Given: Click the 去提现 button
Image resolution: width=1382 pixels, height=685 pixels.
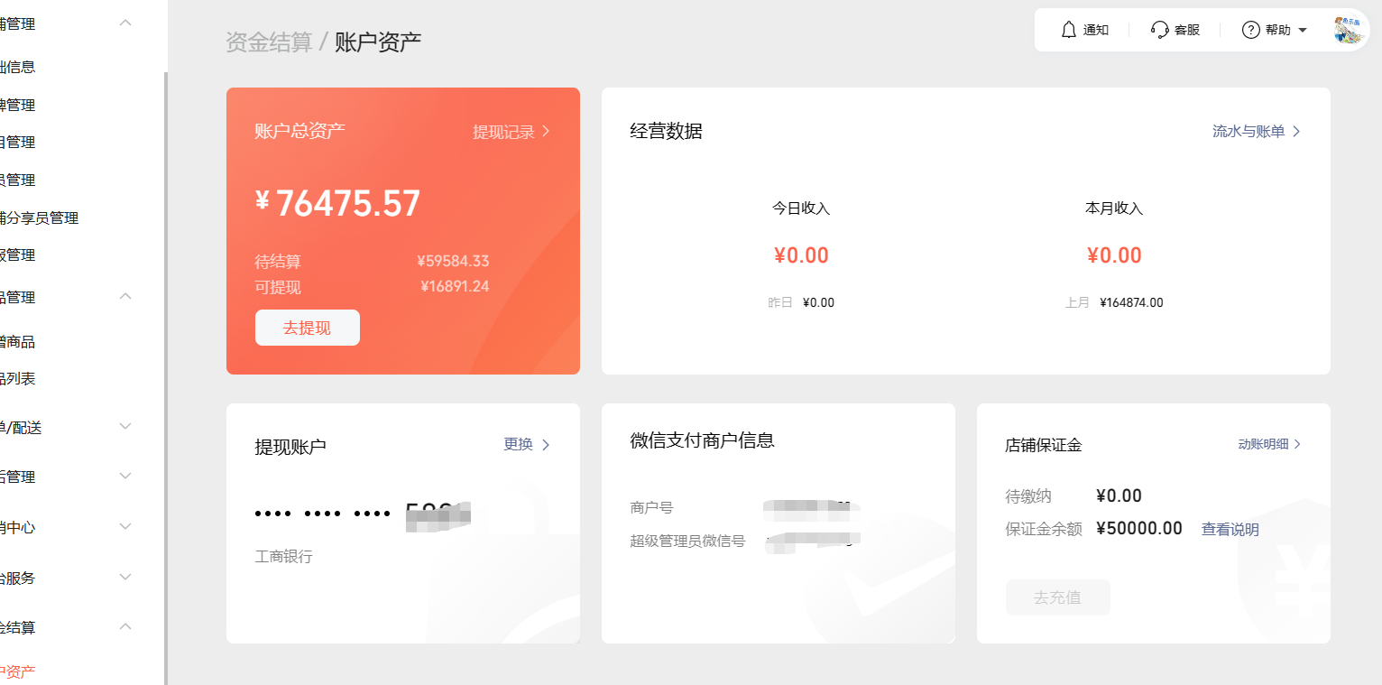Looking at the screenshot, I should click(x=308, y=328).
